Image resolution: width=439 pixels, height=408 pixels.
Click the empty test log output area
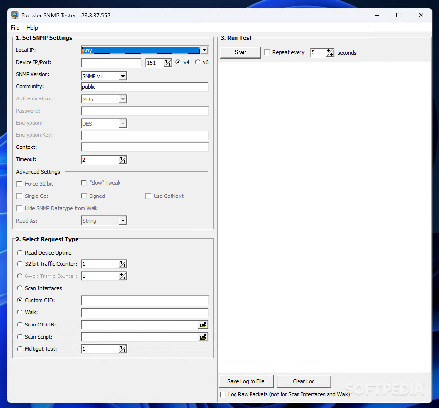[x=325, y=216]
